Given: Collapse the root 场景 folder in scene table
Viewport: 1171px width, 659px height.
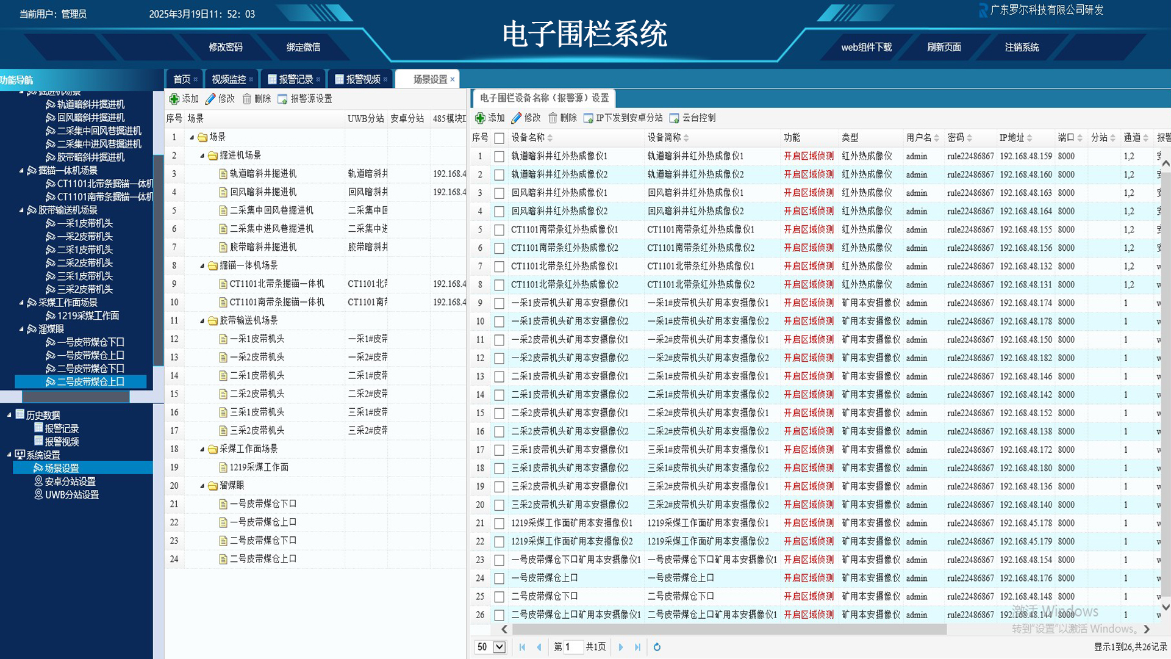Looking at the screenshot, I should (192, 137).
